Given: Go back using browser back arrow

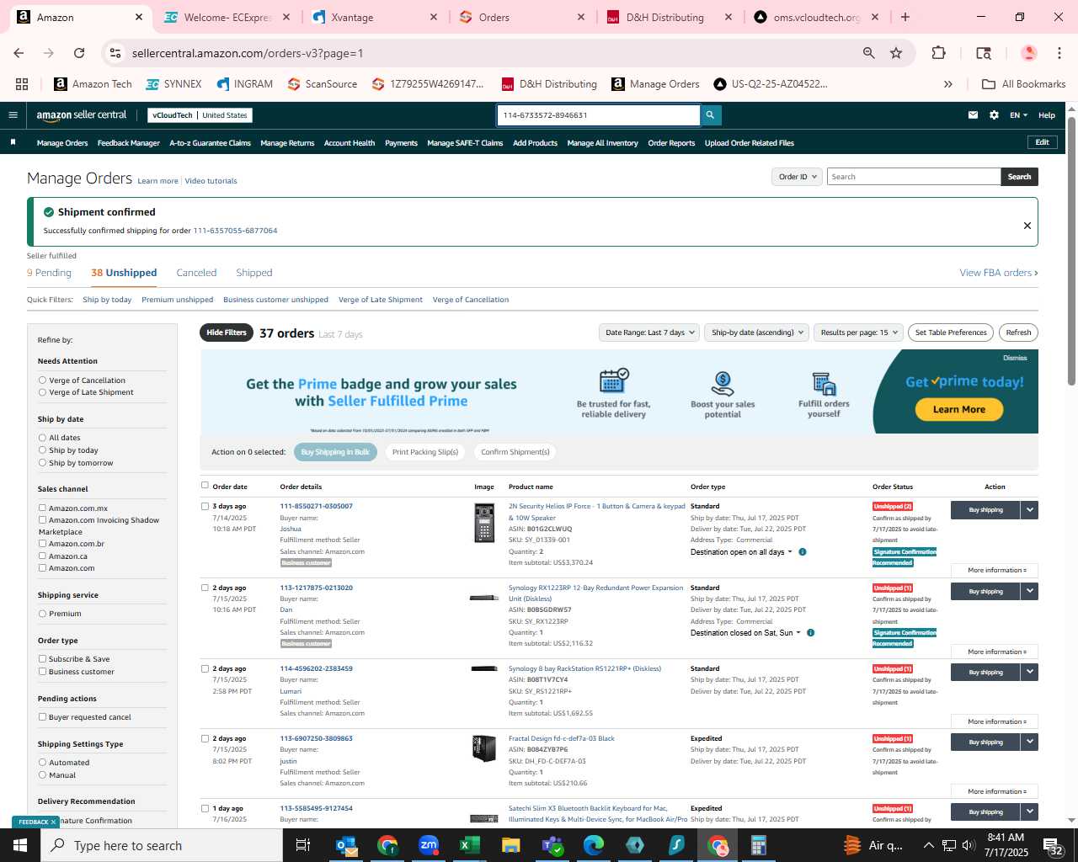Looking at the screenshot, I should pos(19,53).
